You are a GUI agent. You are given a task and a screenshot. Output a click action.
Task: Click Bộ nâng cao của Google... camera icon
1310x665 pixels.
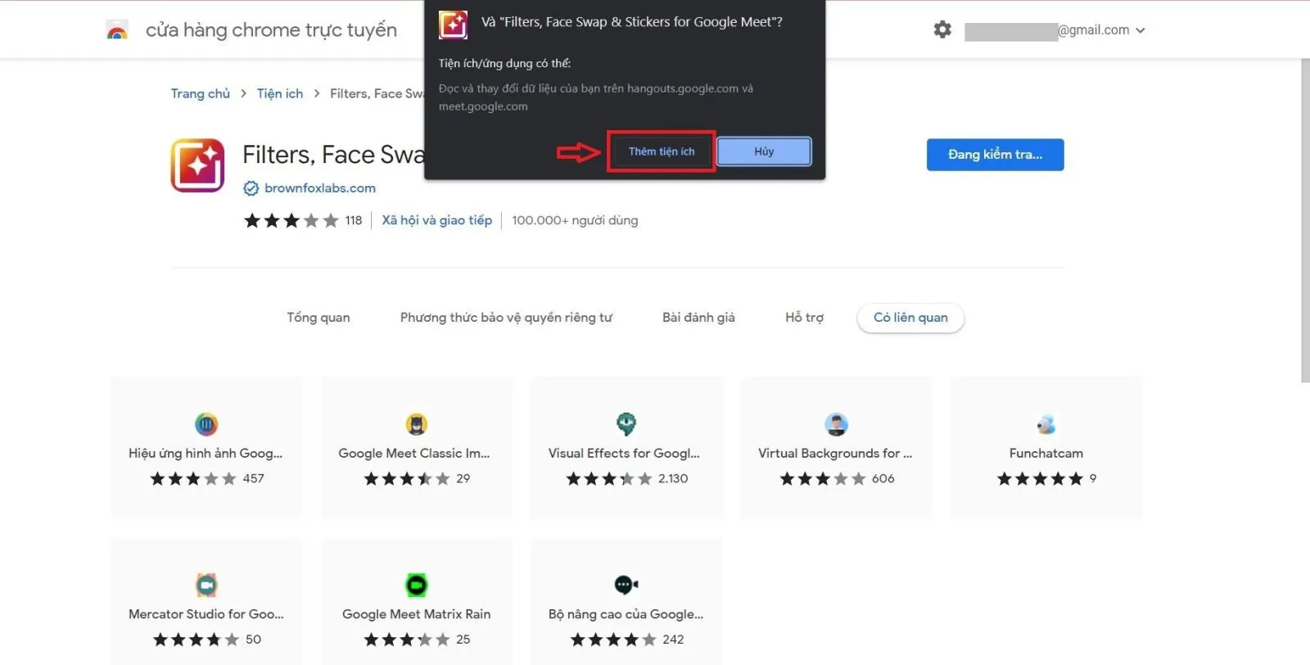(626, 585)
